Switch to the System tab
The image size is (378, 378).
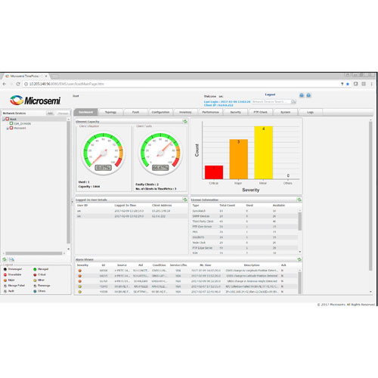(x=285, y=112)
